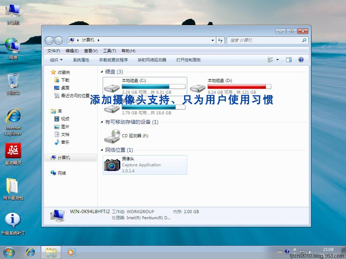Image resolution: width=346 pixels, height=259 pixels.
Task: Expand the change view options dropdown arrow
Action: pos(277,60)
